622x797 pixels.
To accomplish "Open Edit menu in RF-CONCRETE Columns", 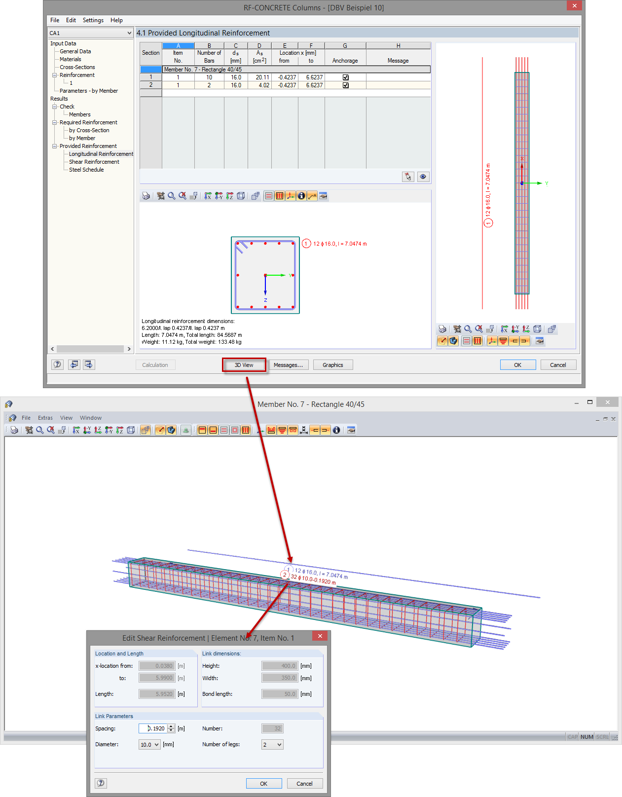I will tap(71, 20).
